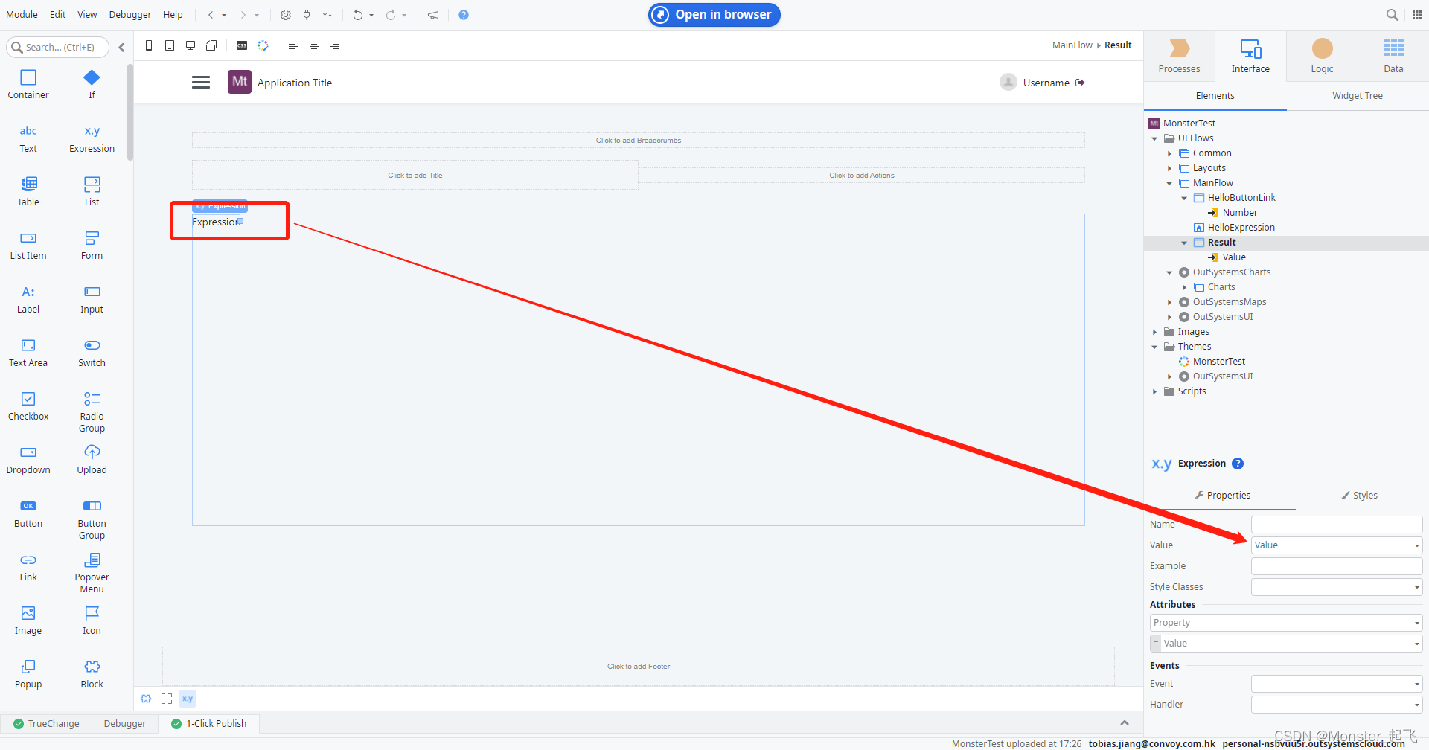Click Open in browser button
Viewport: 1429px width, 750px height.
click(x=714, y=15)
